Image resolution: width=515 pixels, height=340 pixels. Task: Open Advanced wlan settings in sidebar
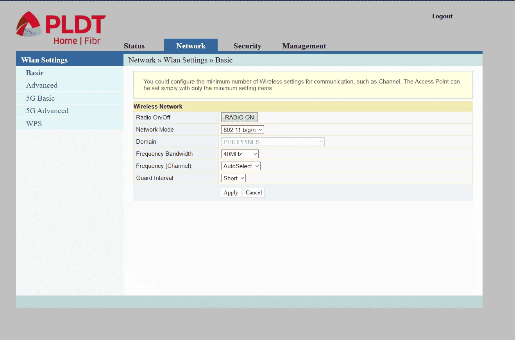(x=42, y=85)
